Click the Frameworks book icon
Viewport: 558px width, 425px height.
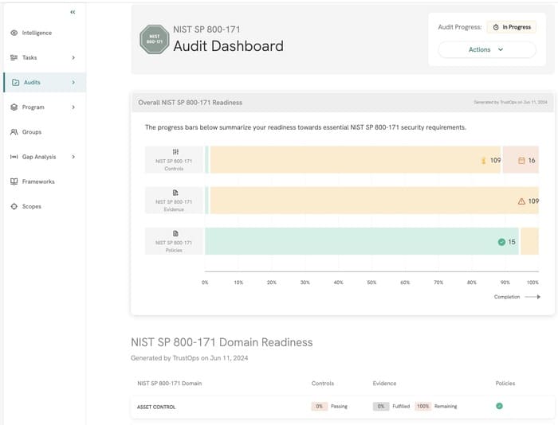pyautogui.click(x=14, y=181)
